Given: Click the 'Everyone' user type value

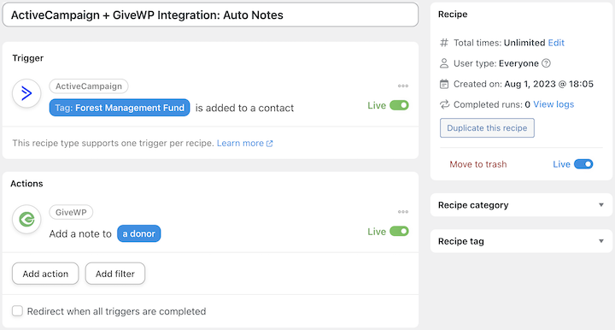Looking at the screenshot, I should (x=518, y=63).
